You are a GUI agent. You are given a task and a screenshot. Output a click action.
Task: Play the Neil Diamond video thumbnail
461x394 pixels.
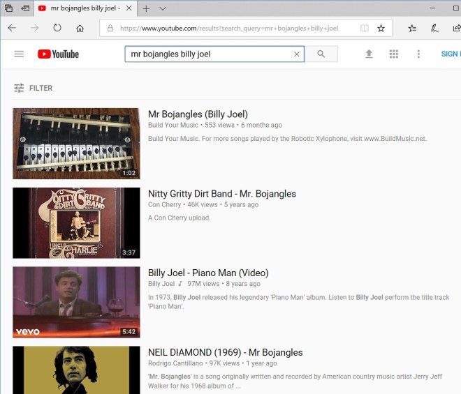76,370
